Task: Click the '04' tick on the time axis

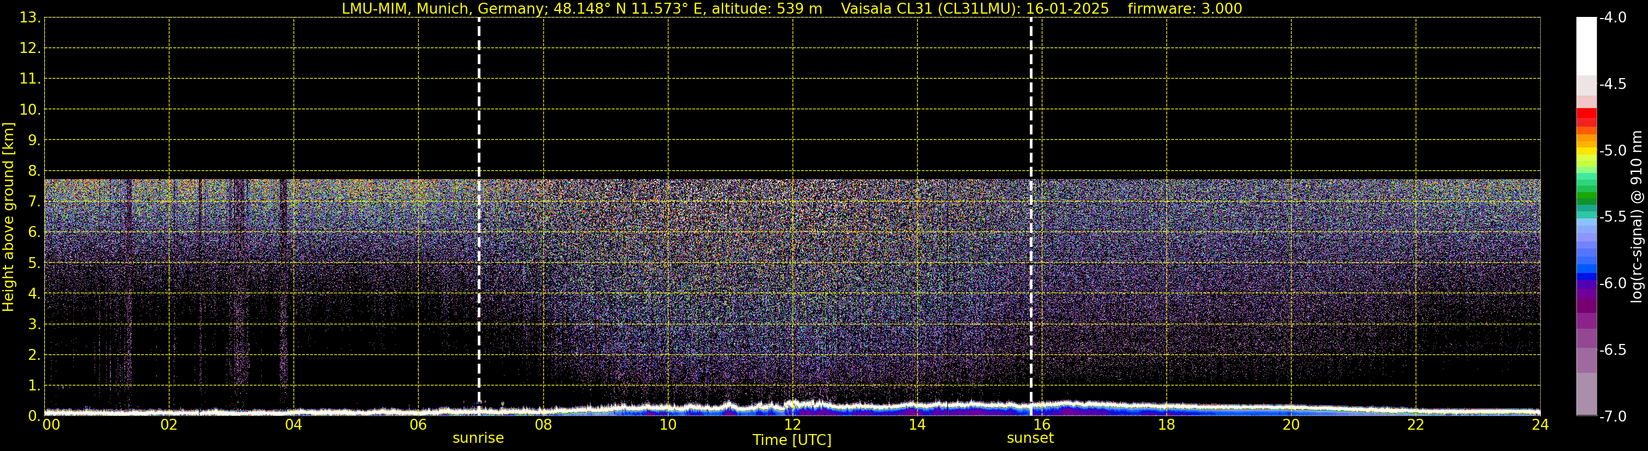Action: coord(293,425)
